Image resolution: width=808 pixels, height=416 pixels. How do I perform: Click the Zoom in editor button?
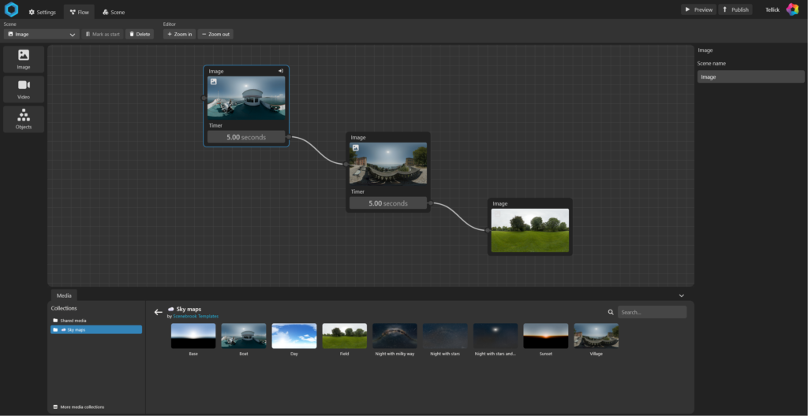(x=179, y=35)
